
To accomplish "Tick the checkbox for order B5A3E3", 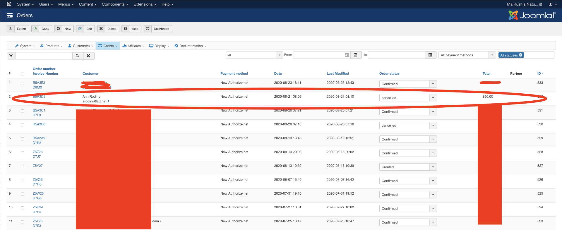I will [x=23, y=83].
